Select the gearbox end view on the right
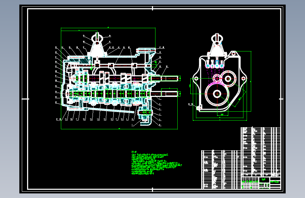Image resolution: width=305 pixels, height=198 pixels. [220, 77]
